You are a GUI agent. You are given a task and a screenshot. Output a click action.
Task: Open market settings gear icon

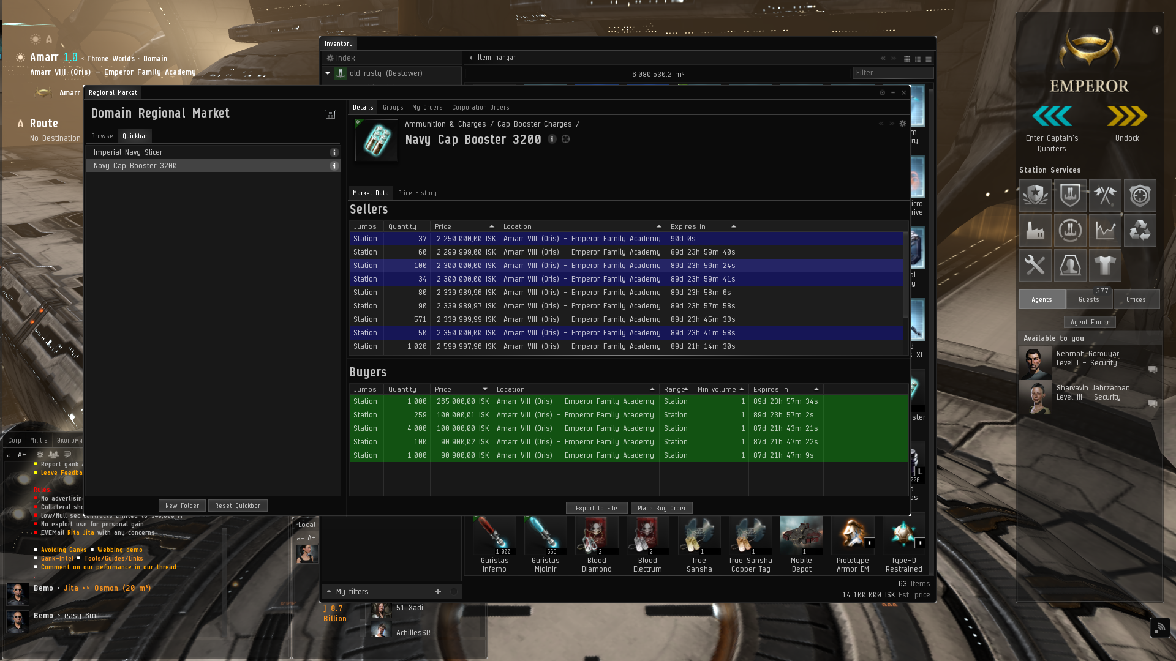coord(902,124)
